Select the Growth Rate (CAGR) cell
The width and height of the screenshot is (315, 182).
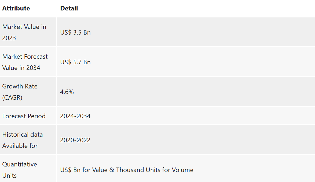[x=28, y=92]
